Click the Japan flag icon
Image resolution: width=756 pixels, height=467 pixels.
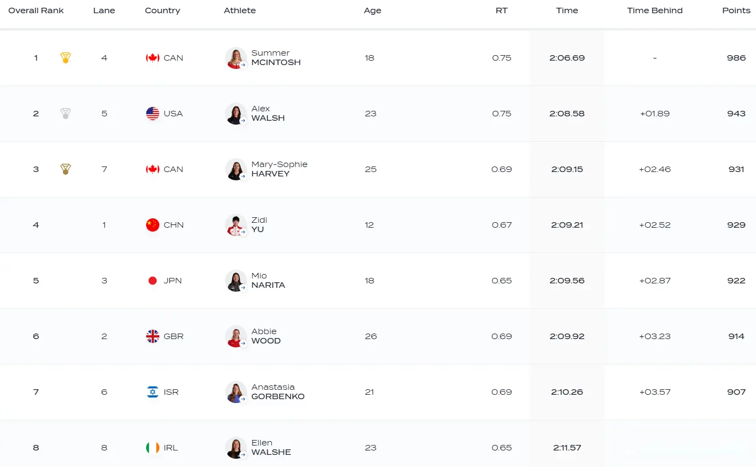tap(153, 281)
